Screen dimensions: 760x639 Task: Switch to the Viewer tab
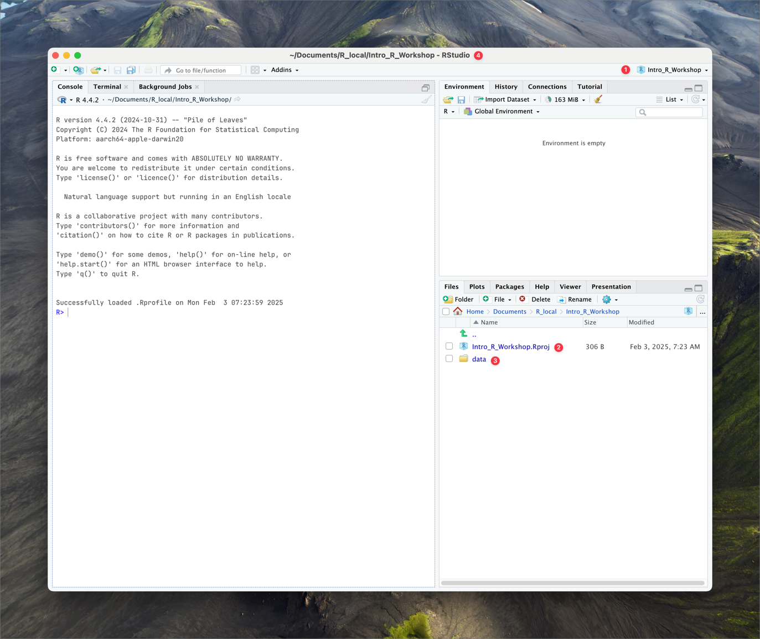(x=570, y=287)
